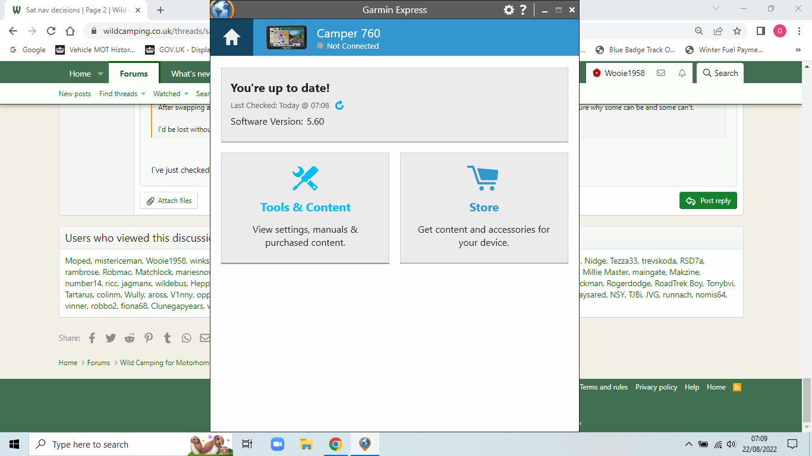This screenshot has height=456, width=812.
Task: Click the Garmin Express home icon
Action: pyautogui.click(x=231, y=37)
